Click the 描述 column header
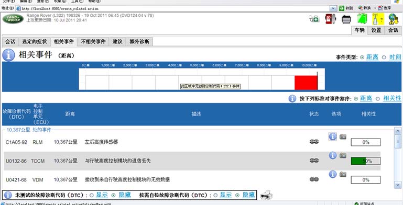 point(197,114)
